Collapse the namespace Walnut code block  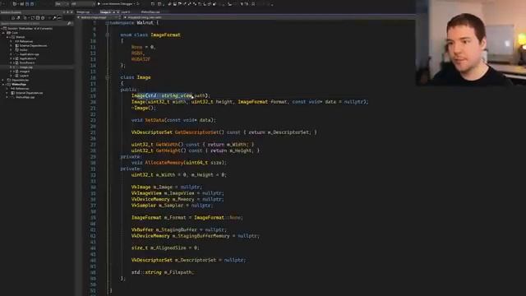coord(107,23)
